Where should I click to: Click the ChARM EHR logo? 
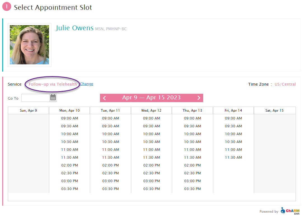pos(290,211)
